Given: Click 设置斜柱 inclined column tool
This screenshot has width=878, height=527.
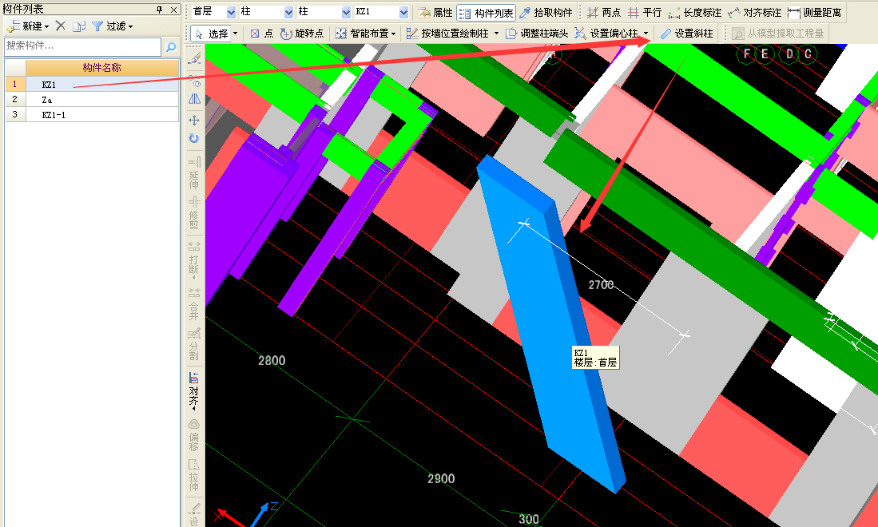Looking at the screenshot, I should click(686, 34).
